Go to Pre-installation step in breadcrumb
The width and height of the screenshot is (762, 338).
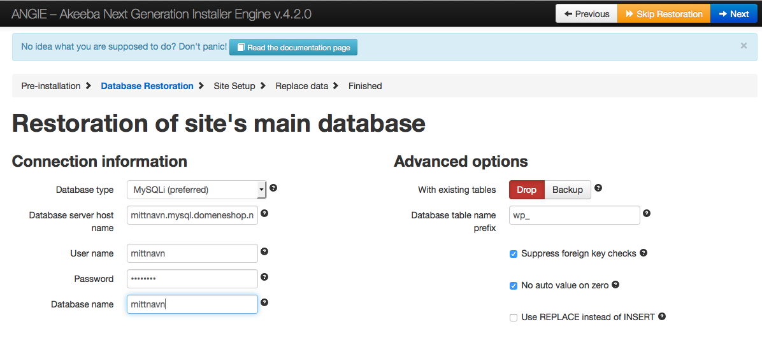(x=51, y=86)
